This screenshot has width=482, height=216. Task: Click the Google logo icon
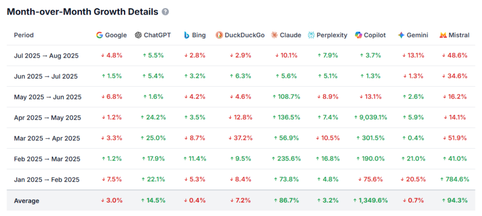point(99,35)
